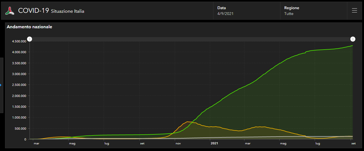The height and width of the screenshot is (151, 364).
Task: Click the Protezione Civile logo icon
Action: point(10,11)
